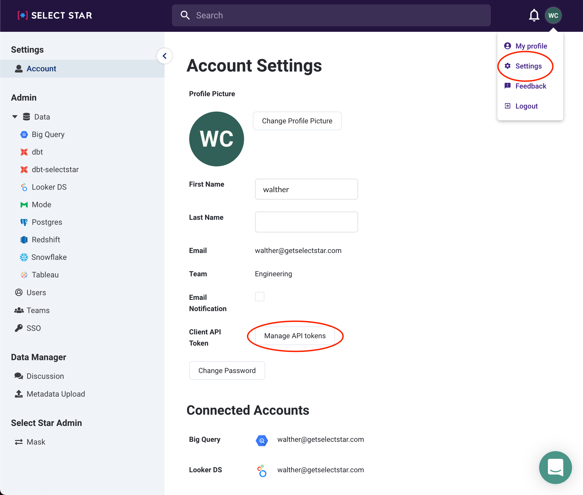
Task: Open Mask under Select Star Admin
Action: click(x=36, y=442)
